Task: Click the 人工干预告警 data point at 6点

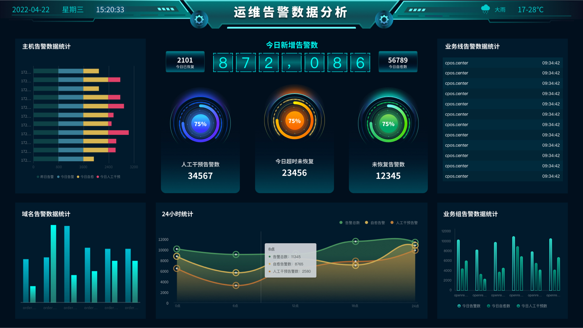Action: pyautogui.click(x=236, y=285)
